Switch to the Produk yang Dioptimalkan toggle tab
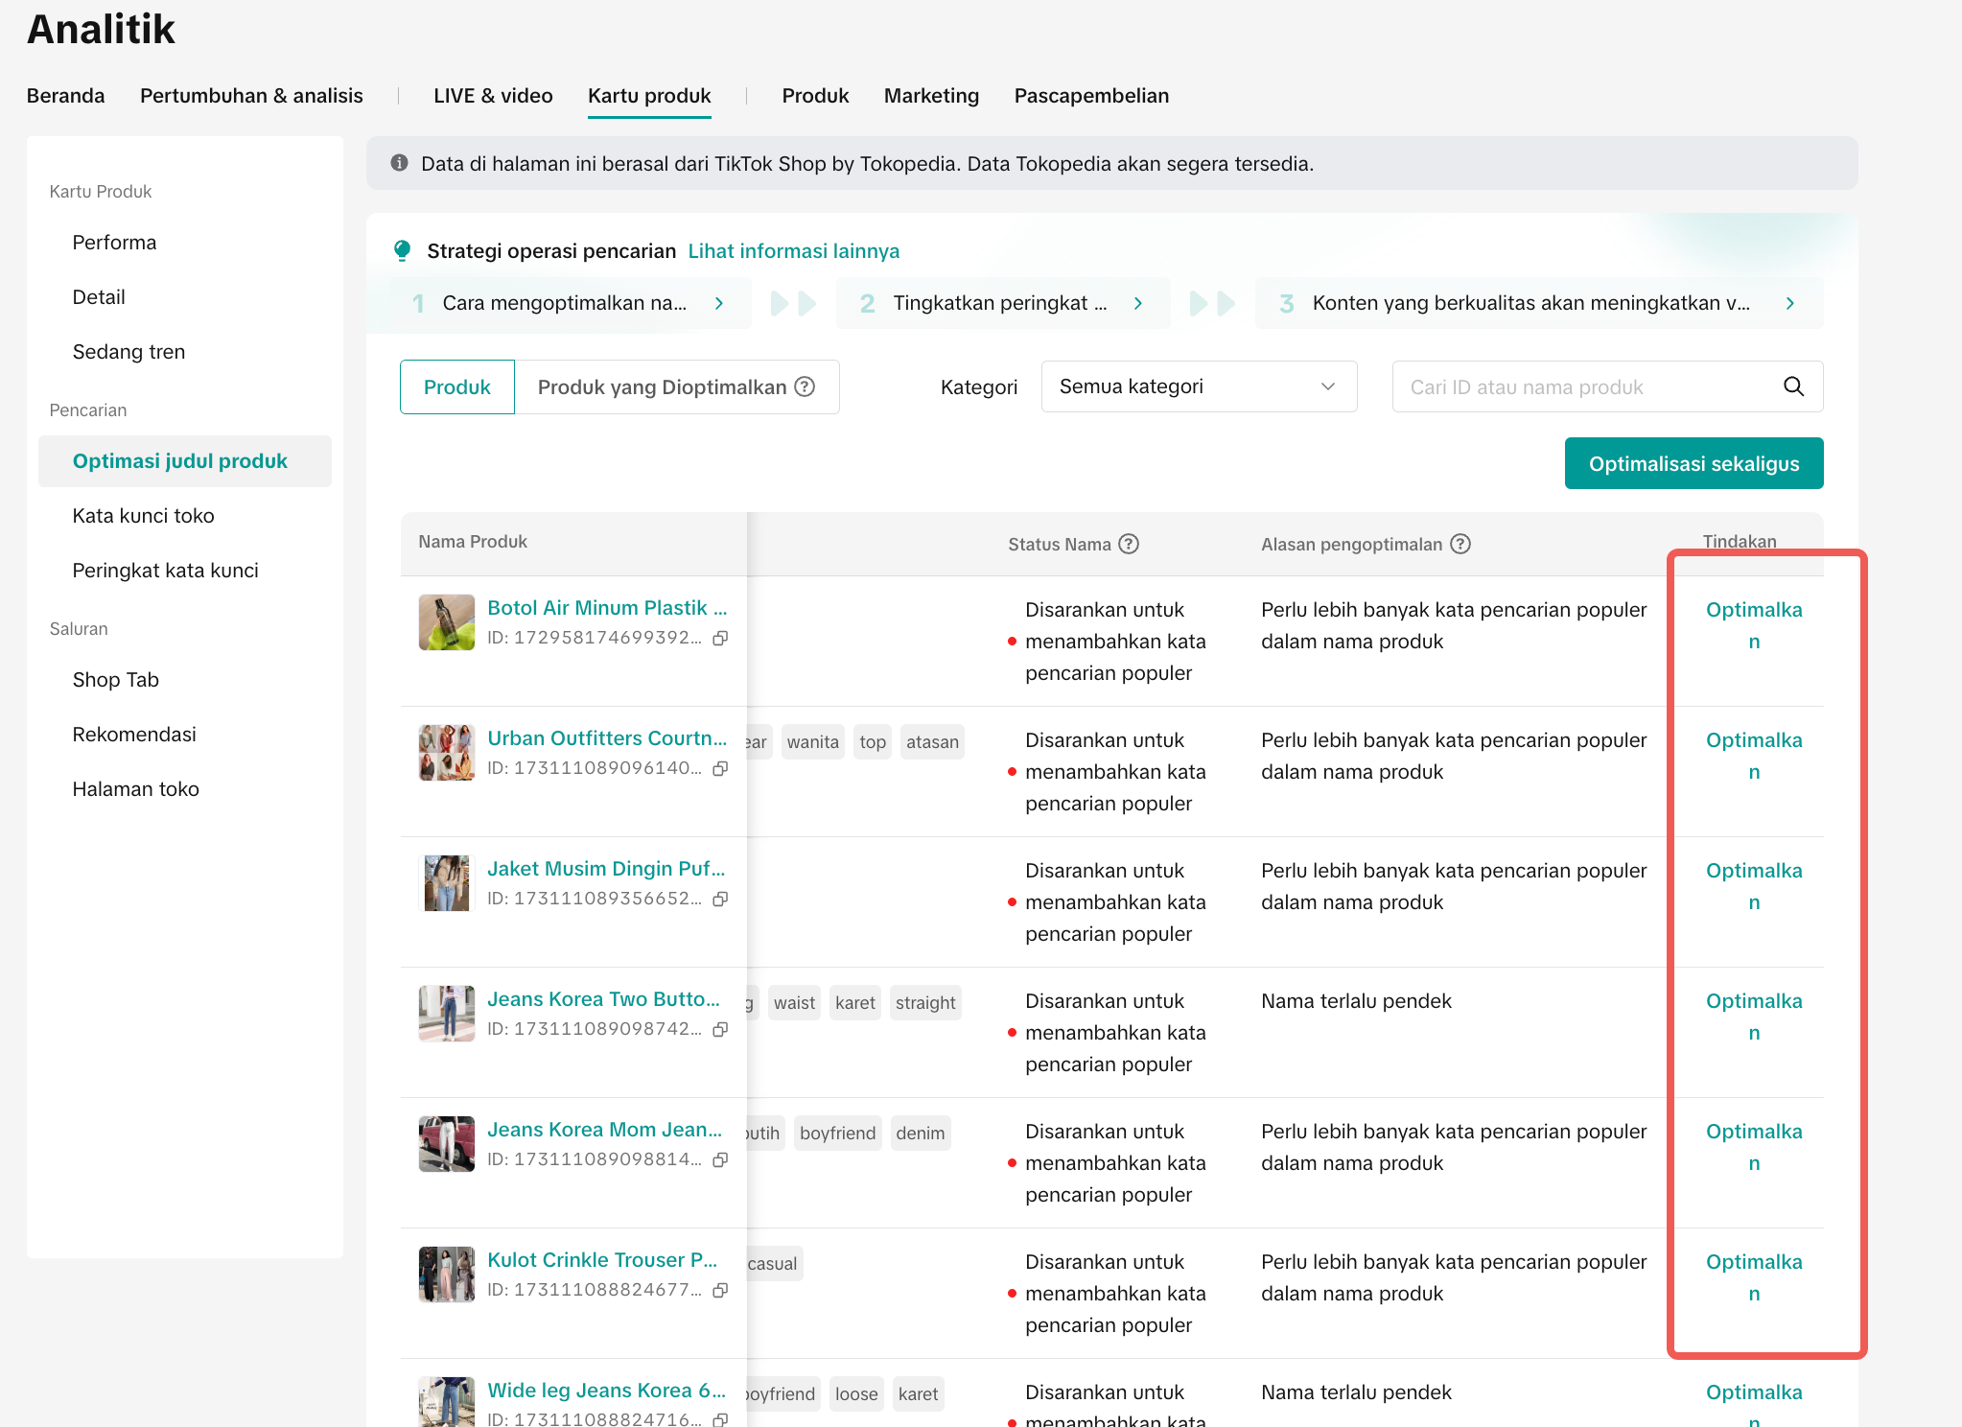 pos(662,386)
